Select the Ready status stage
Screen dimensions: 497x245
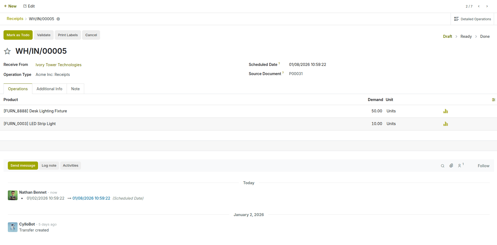466,36
